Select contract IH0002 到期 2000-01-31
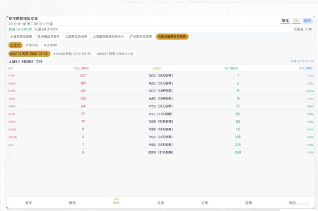This screenshot has width=318, height=211. 115,54
